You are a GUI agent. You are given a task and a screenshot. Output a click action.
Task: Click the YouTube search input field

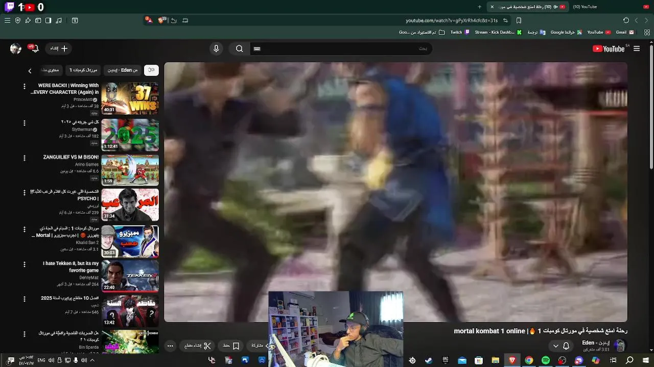pos(342,48)
